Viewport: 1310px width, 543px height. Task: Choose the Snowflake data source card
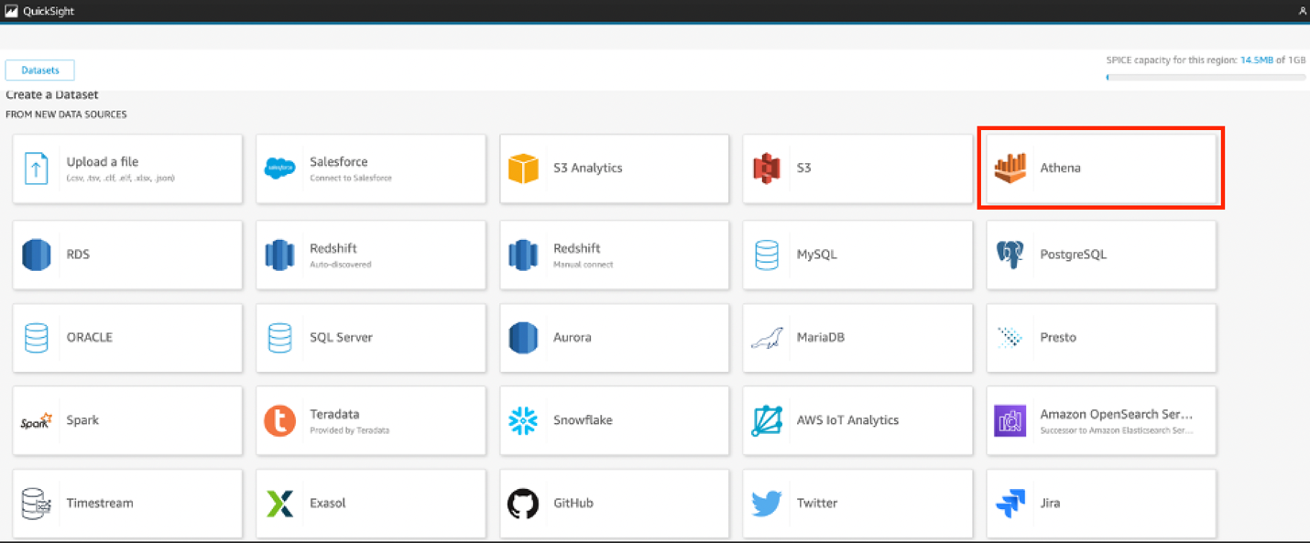[x=615, y=421]
